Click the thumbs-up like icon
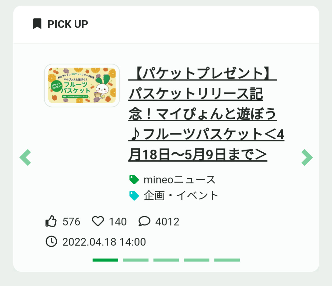This screenshot has width=332, height=286. pos(51,221)
